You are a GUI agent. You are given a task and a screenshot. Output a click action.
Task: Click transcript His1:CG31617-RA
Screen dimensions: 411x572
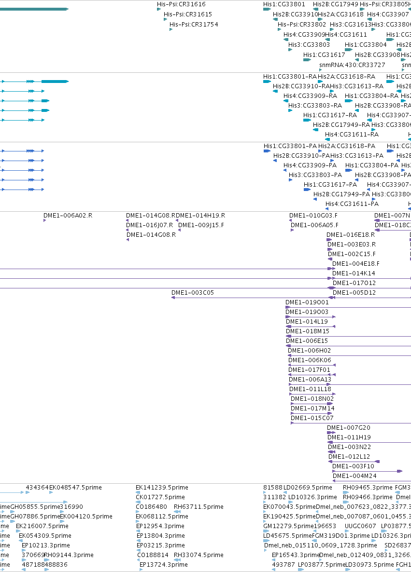(330, 115)
